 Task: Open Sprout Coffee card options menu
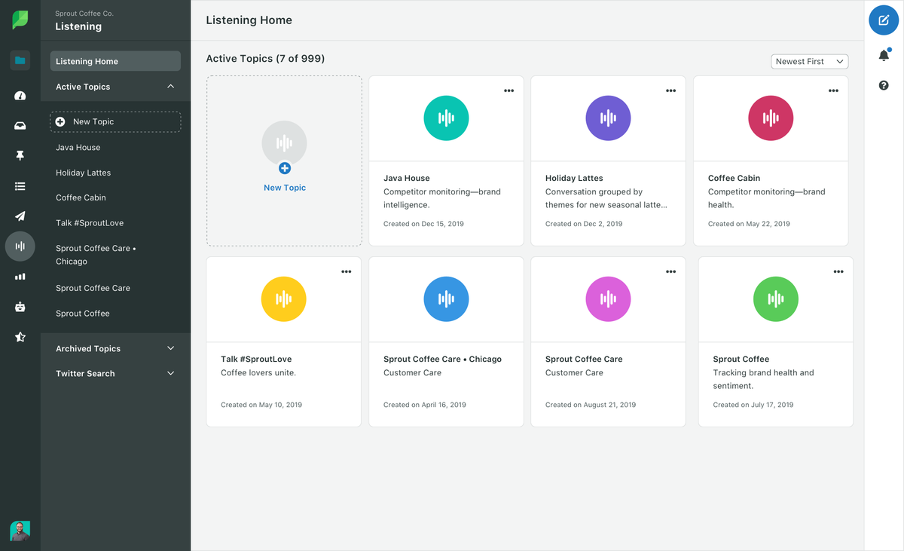pos(838,272)
